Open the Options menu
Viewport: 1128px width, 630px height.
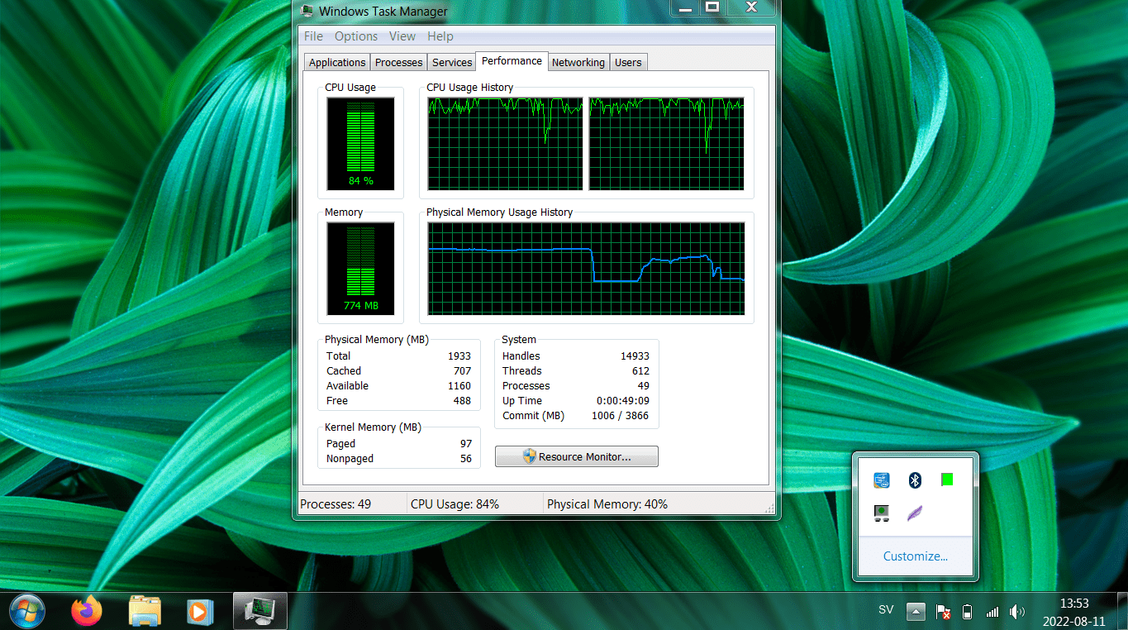coord(356,36)
